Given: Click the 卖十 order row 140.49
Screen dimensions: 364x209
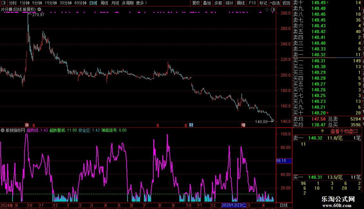Looking at the screenshot, I should (x=327, y=3).
